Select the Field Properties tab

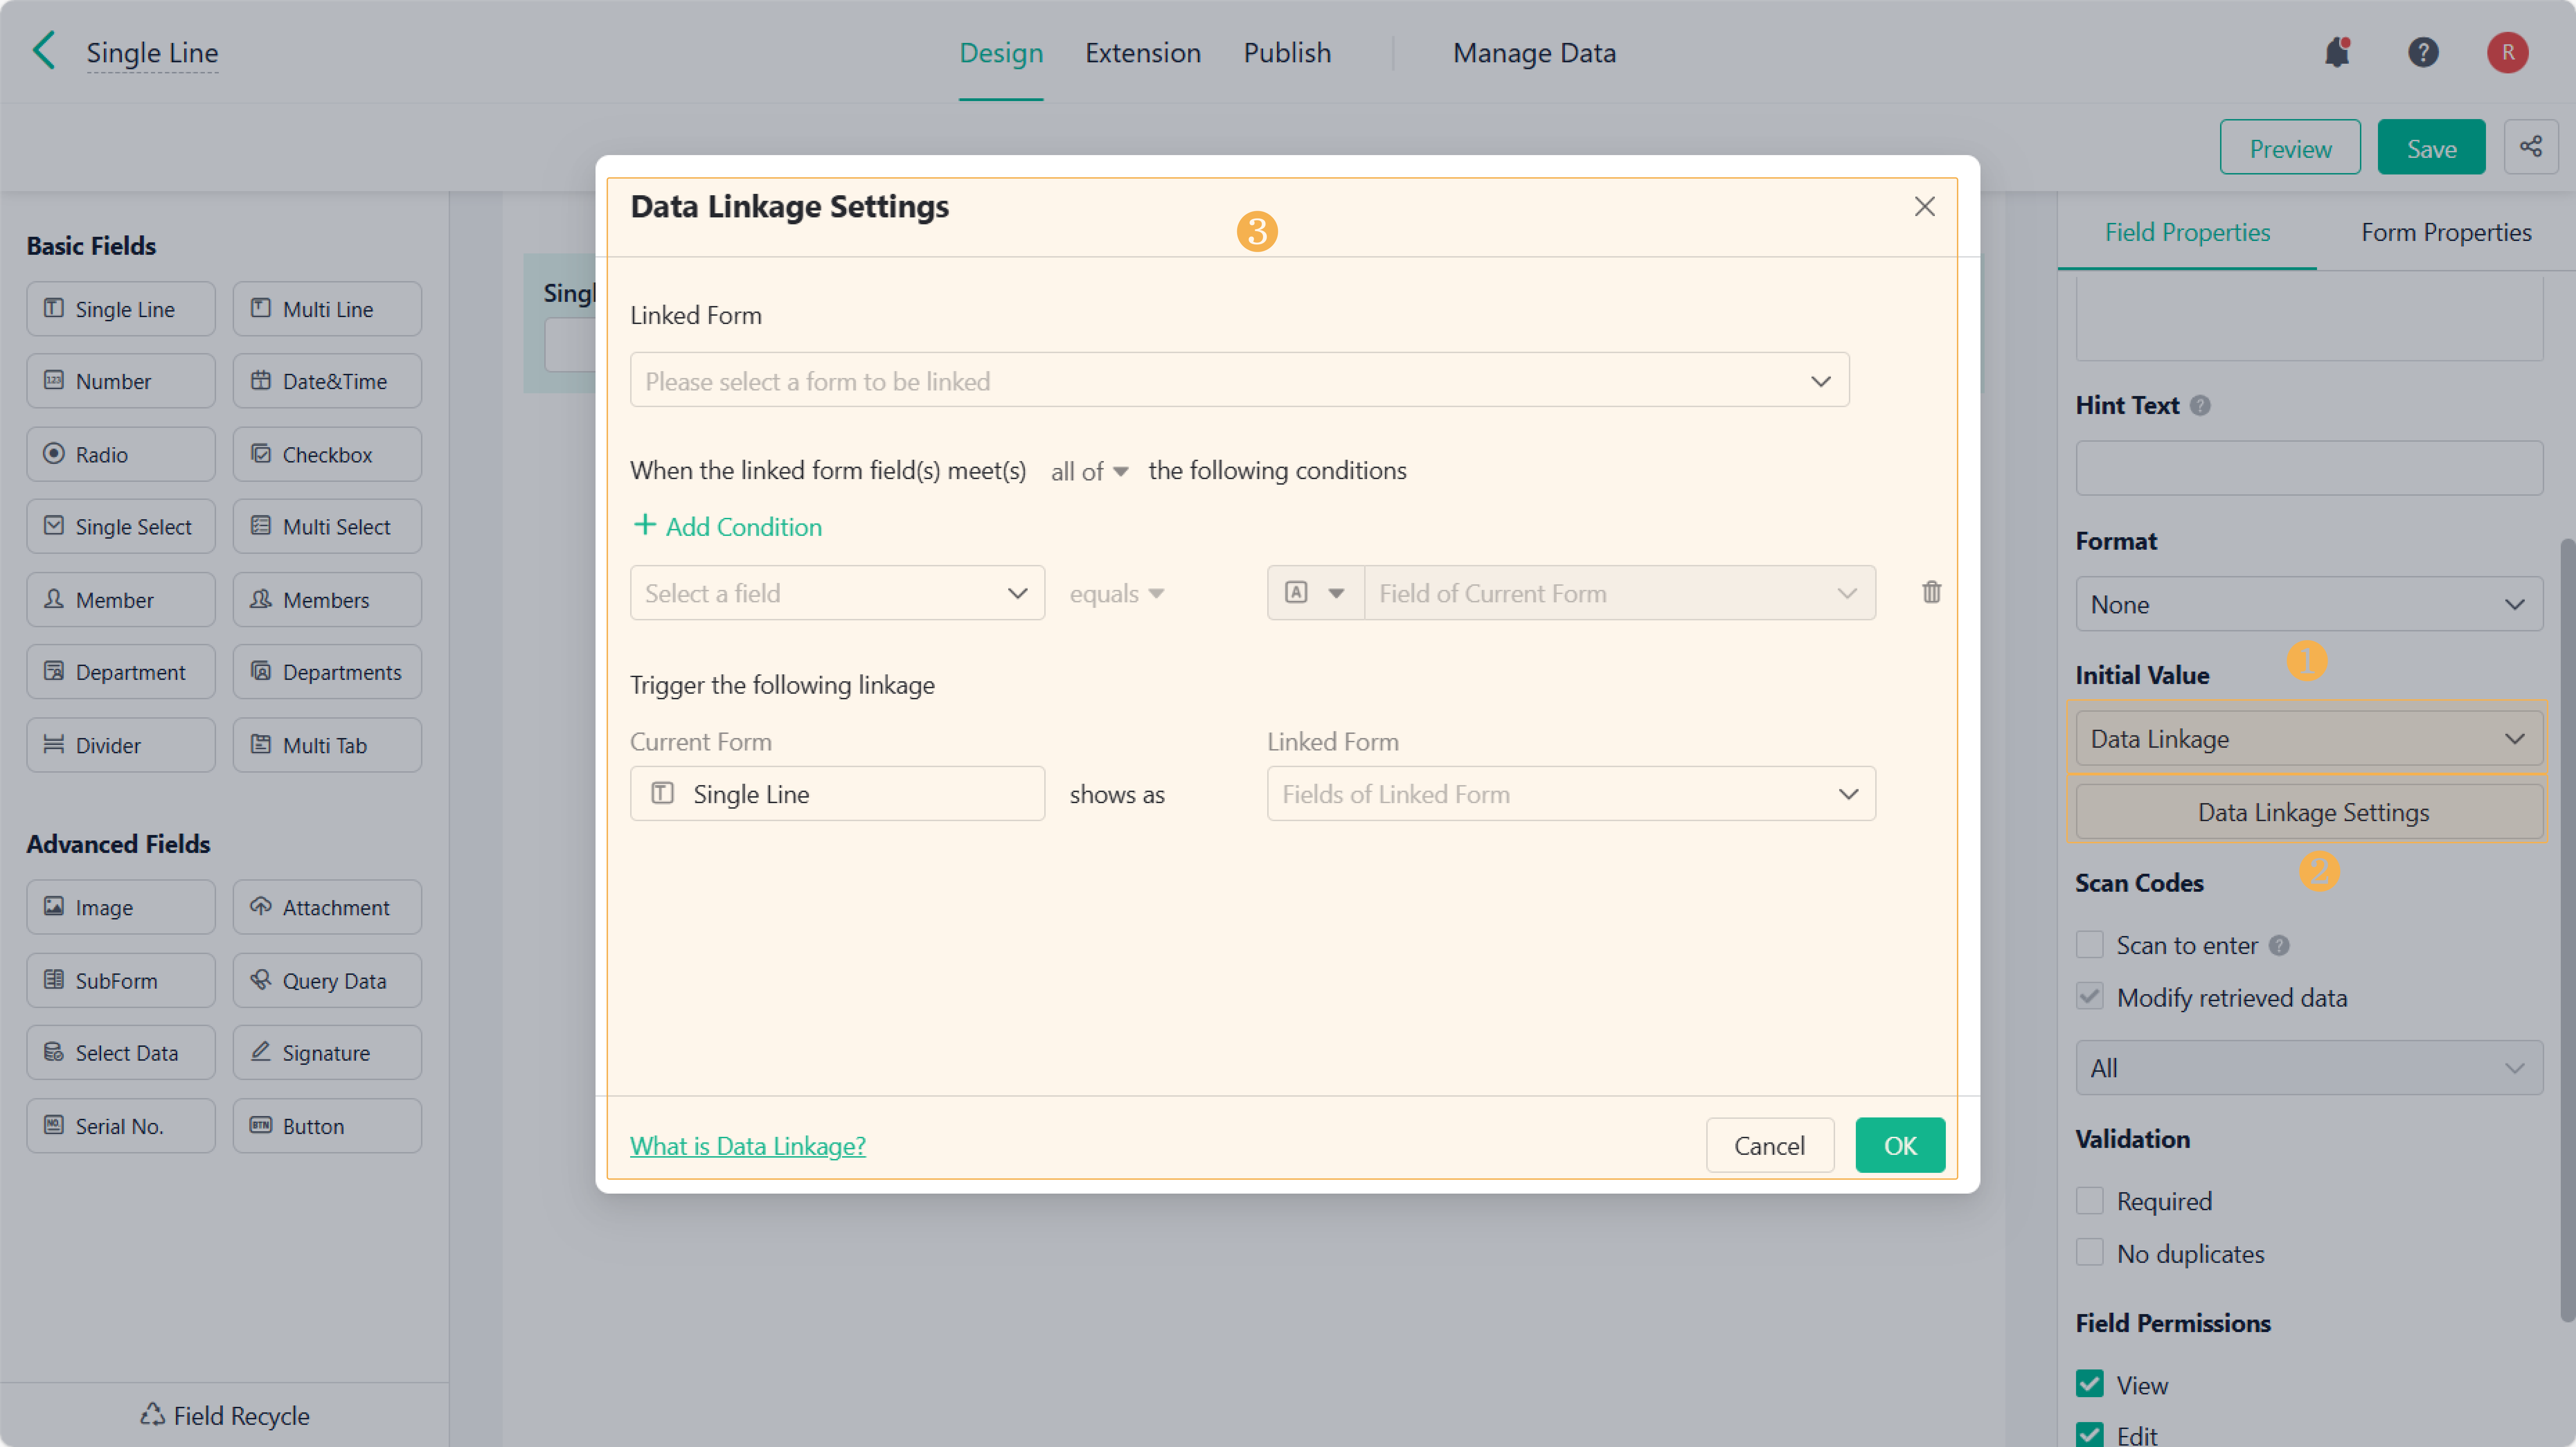click(x=2187, y=232)
